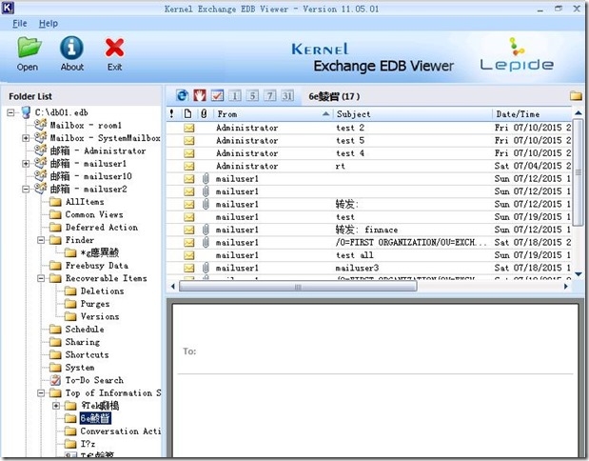Click folder icon at right of list header

pos(576,96)
